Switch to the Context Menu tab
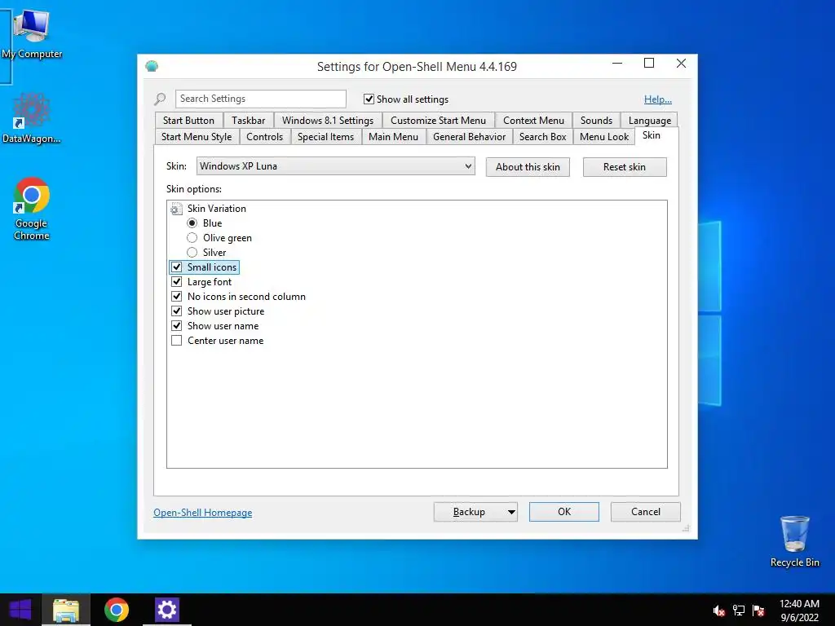 [533, 121]
